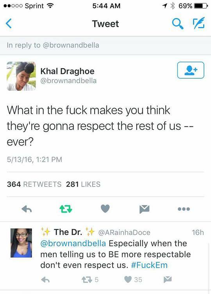Tap the back arrow to leave the tweet
The width and height of the screenshot is (211, 294).
pyautogui.click(x=9, y=23)
